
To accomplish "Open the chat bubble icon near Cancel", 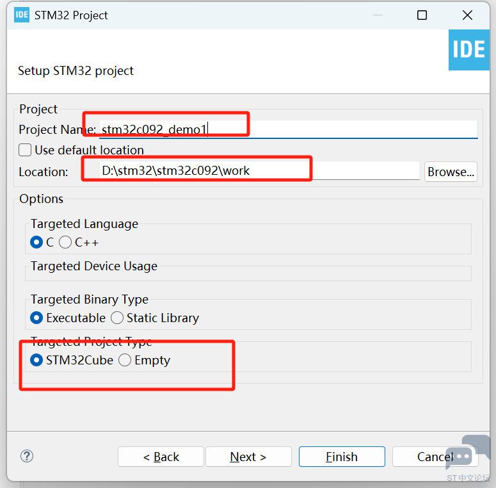I will pyautogui.click(x=468, y=452).
